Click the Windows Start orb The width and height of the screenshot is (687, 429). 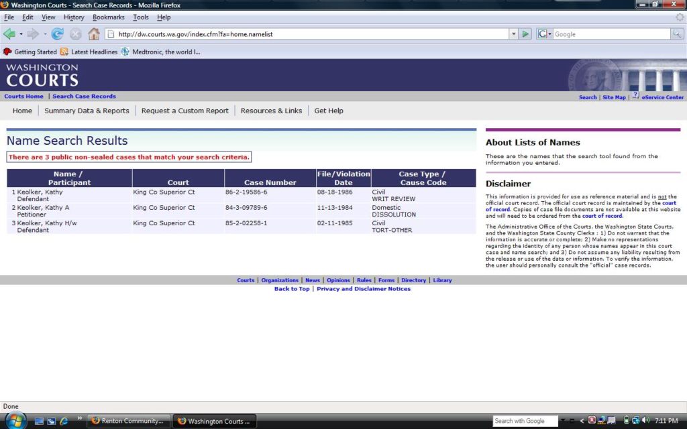14,420
